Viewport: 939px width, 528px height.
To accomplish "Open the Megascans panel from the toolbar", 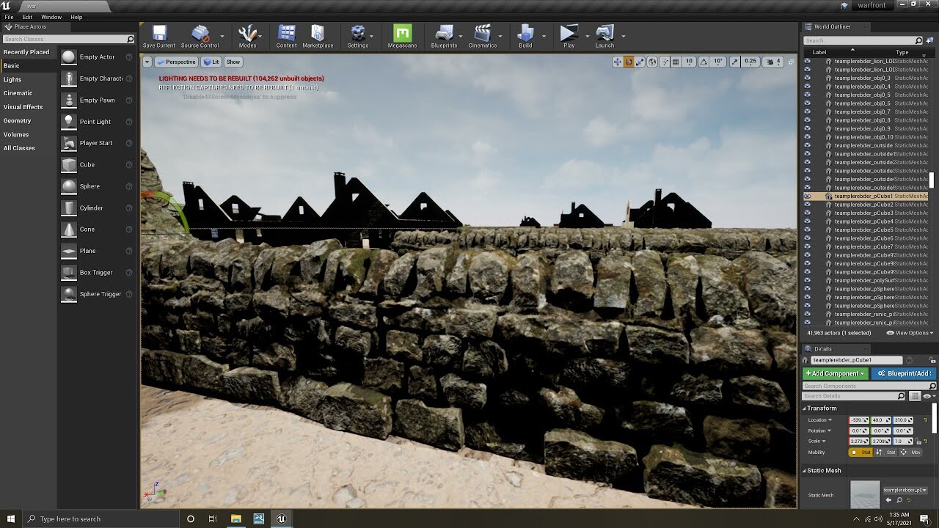I will tap(402, 34).
